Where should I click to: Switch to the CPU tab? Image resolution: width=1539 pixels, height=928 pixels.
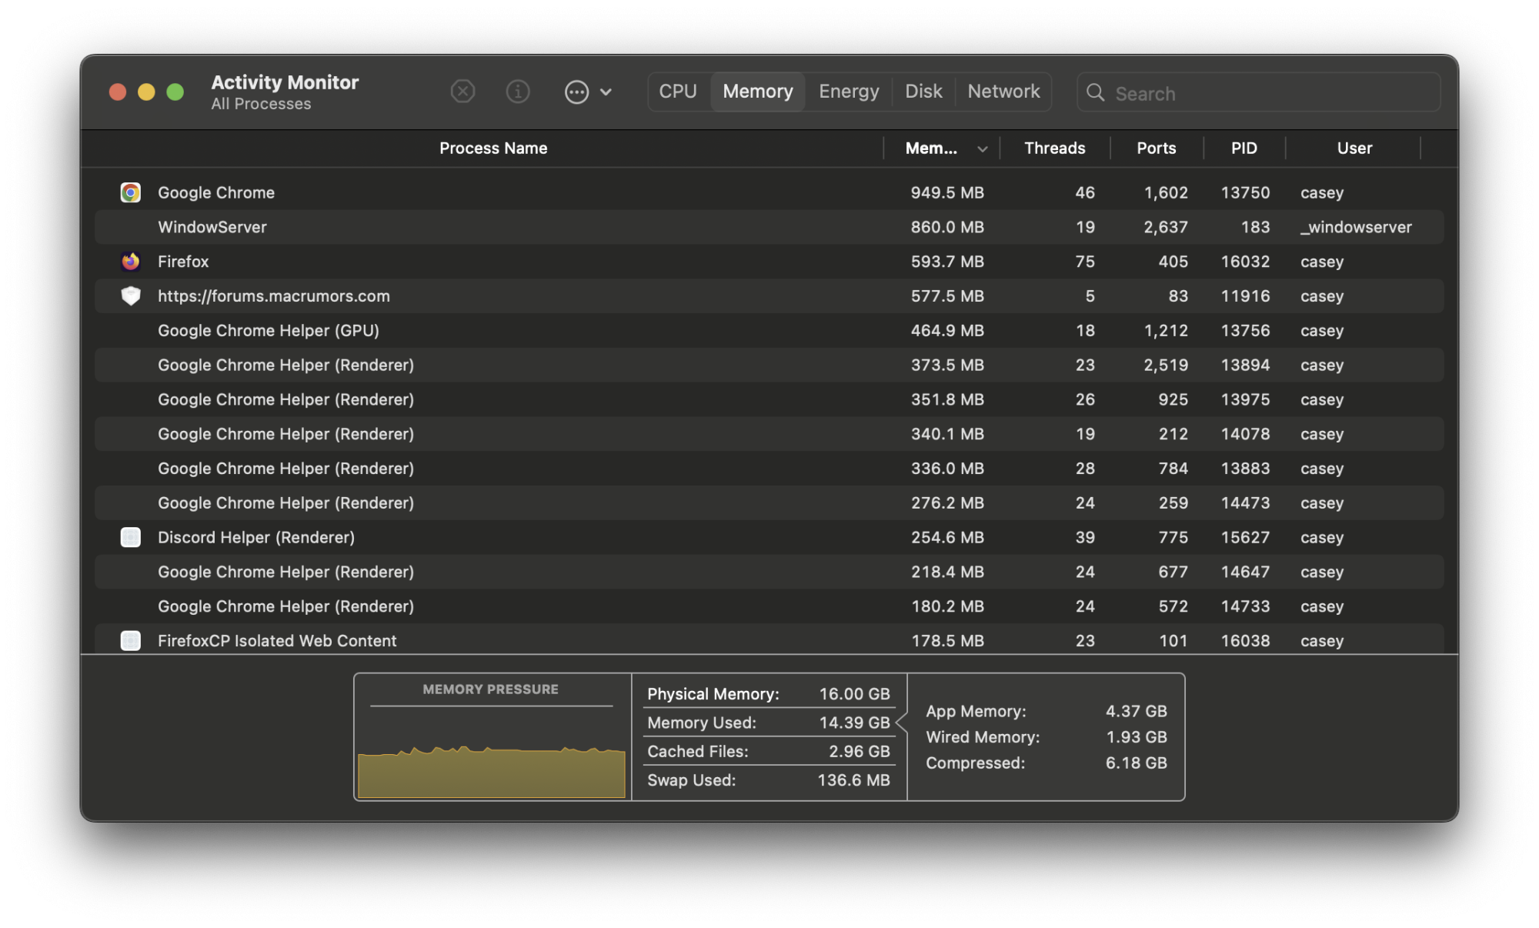tap(677, 92)
